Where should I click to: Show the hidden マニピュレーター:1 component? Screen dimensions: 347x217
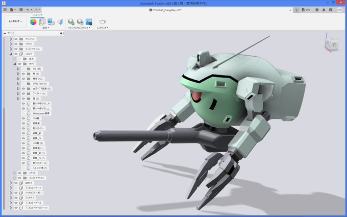(16, 188)
